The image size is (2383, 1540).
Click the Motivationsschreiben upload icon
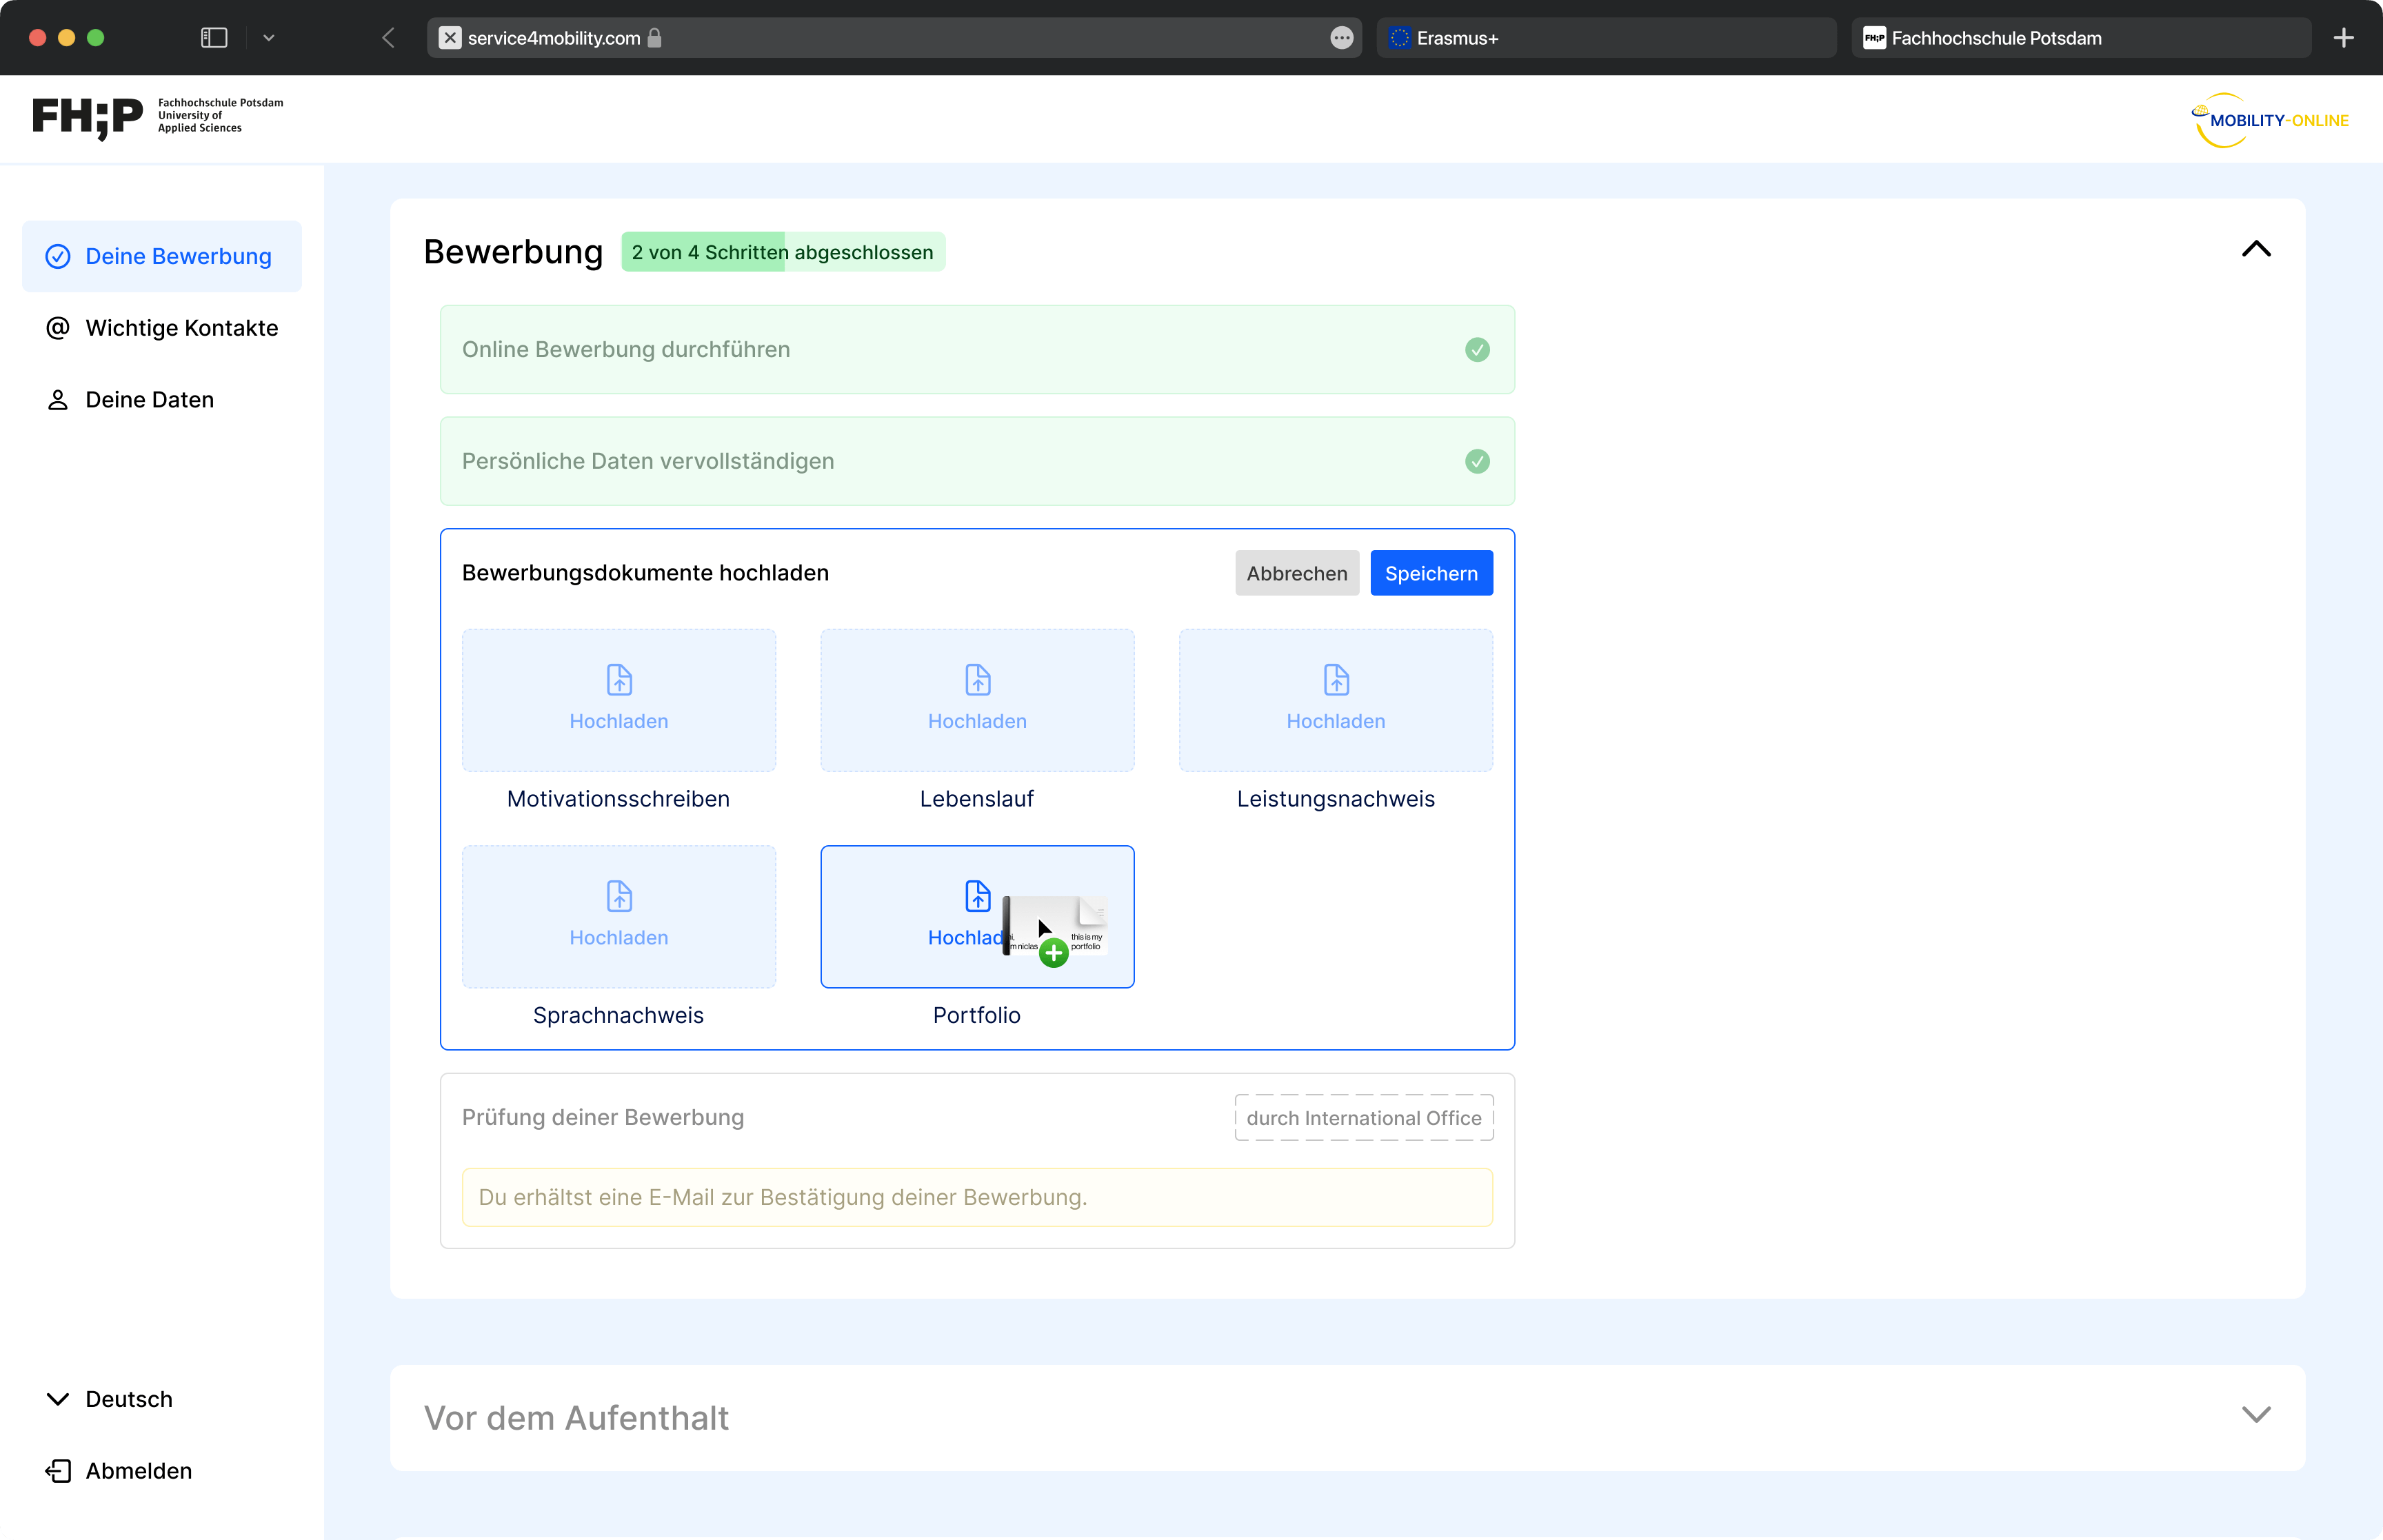(x=619, y=680)
